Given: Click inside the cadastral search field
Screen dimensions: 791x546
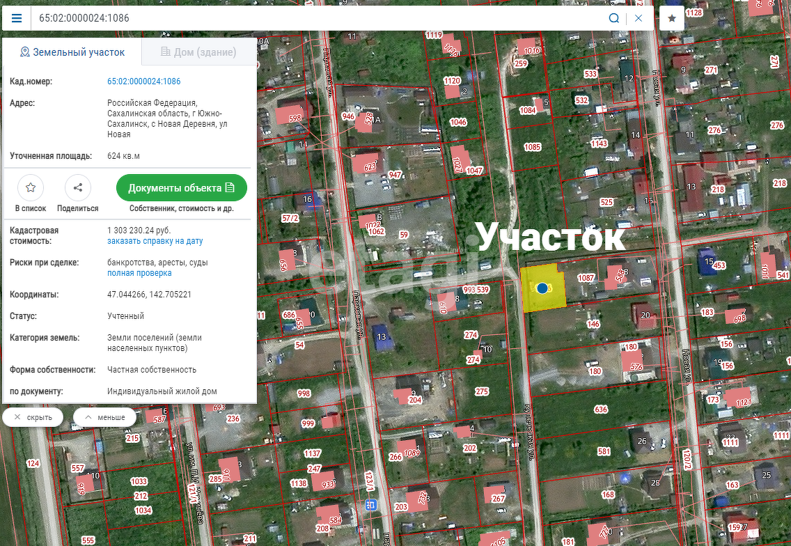Looking at the screenshot, I should point(279,18).
